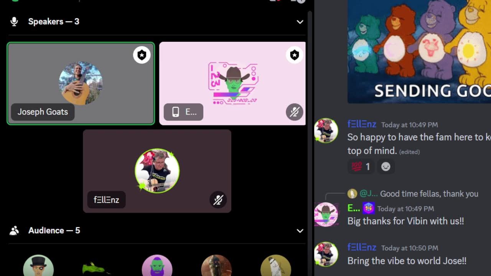This screenshot has height=276, width=491.
Task: Click the 'Audience — 5' heading
Action: (x=54, y=230)
